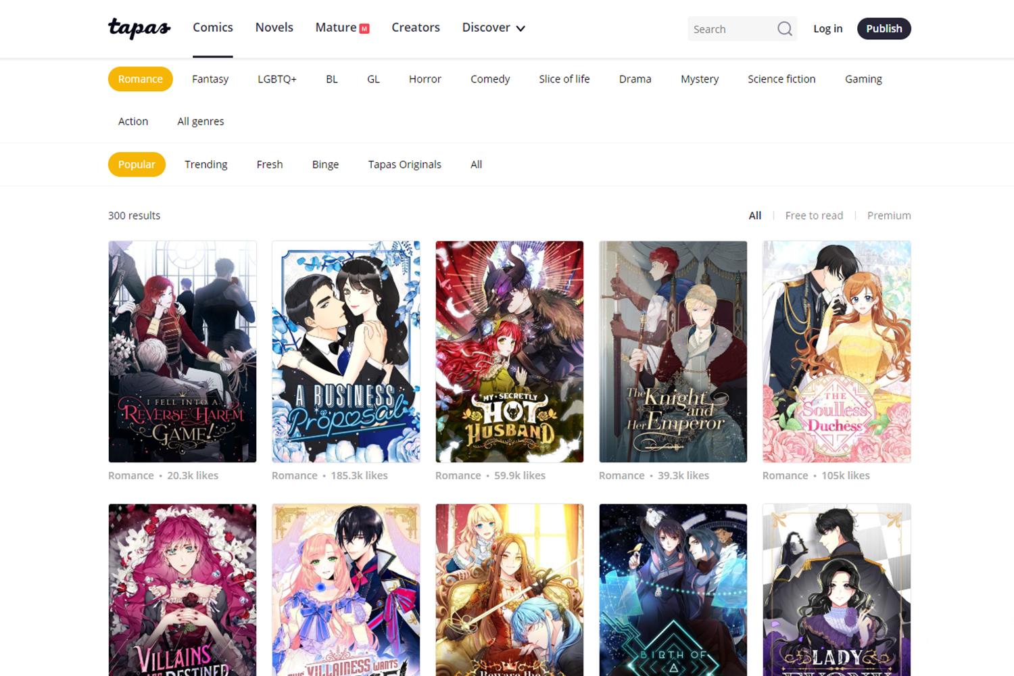Viewport: 1014px width, 676px height.
Task: Select the Romance genre filter
Action: point(141,79)
